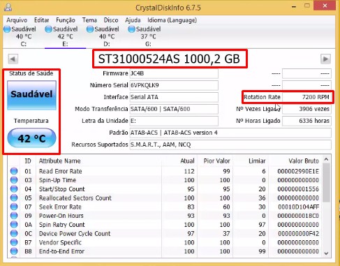Select the Reallocated Sectors Count row
This screenshot has width=340, height=266.
click(x=165, y=198)
